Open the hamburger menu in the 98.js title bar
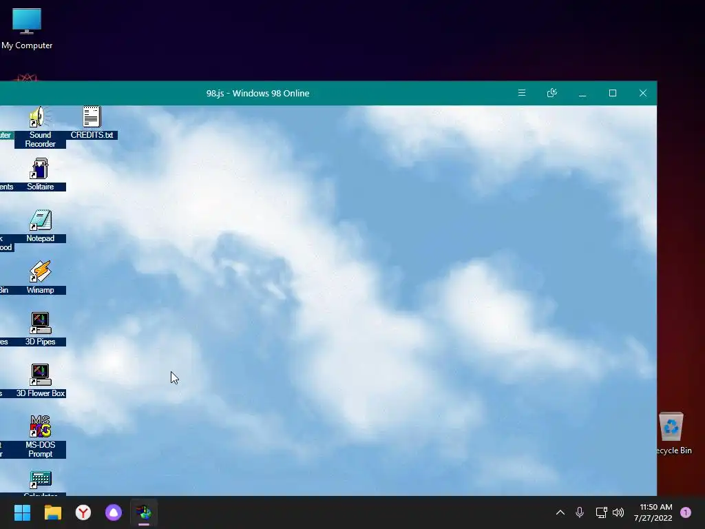Screen dimensions: 705x529 coord(522,93)
